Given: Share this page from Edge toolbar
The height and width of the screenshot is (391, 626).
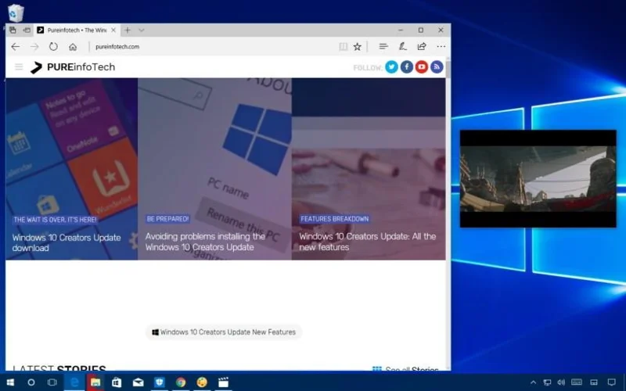Looking at the screenshot, I should [422, 47].
